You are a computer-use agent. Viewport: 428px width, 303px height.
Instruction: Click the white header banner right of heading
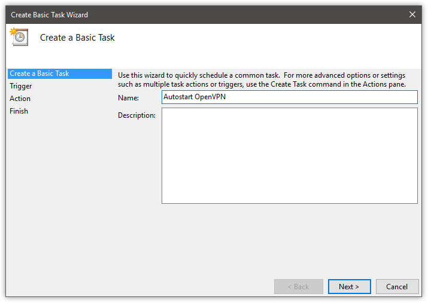pos(268,44)
